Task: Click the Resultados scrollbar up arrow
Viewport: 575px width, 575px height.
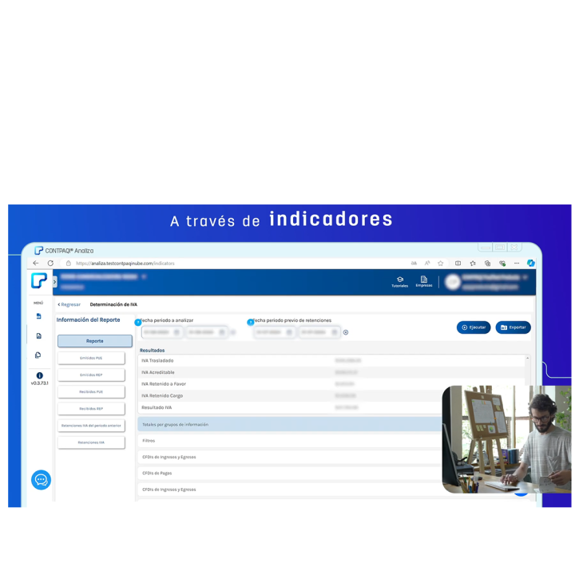Action: (527, 358)
